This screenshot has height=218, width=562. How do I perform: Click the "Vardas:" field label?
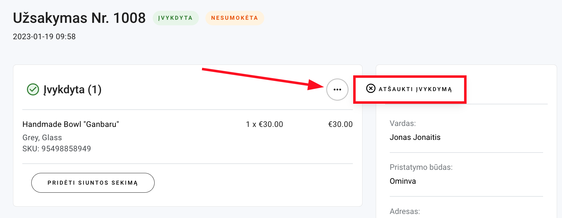[402, 124]
